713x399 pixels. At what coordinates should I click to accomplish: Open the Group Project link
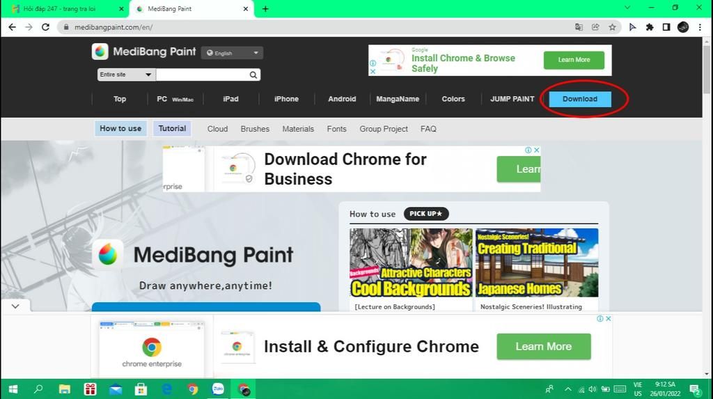[384, 129]
